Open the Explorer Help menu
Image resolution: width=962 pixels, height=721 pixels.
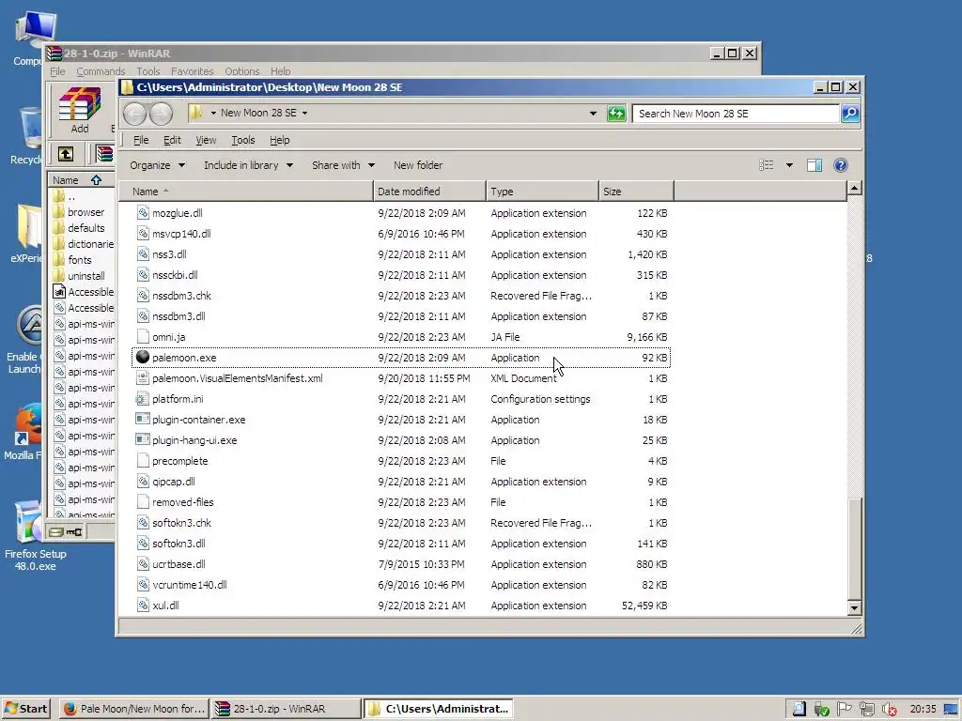(279, 140)
